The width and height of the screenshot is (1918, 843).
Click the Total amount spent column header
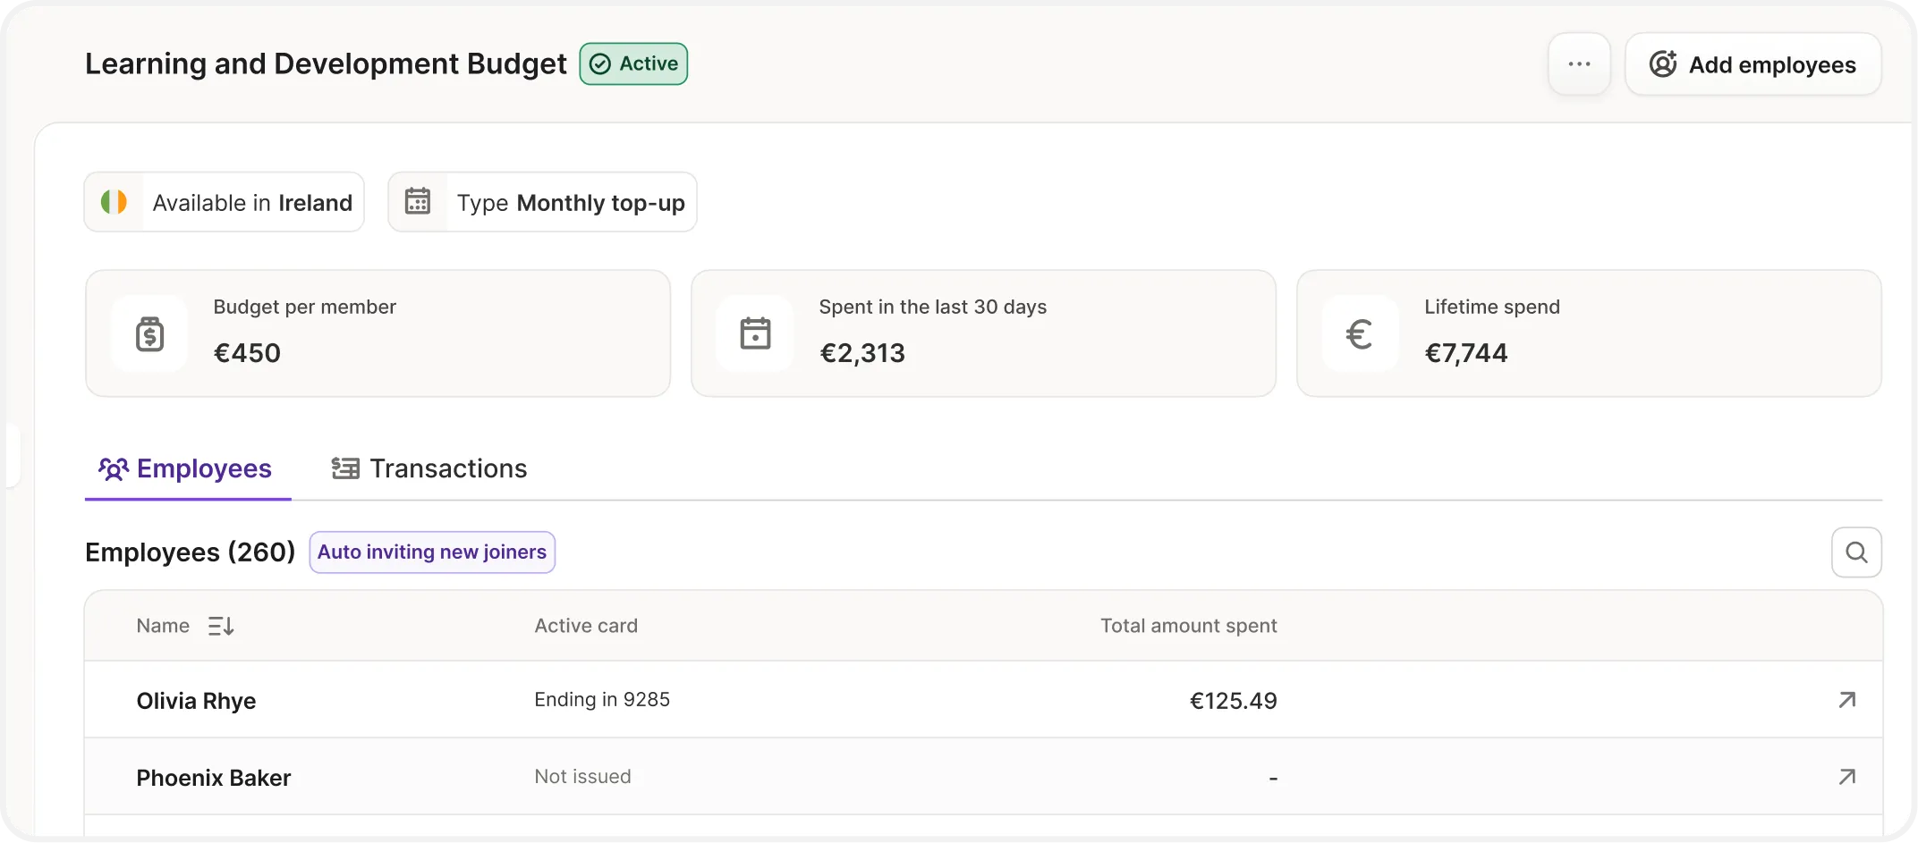point(1188,626)
